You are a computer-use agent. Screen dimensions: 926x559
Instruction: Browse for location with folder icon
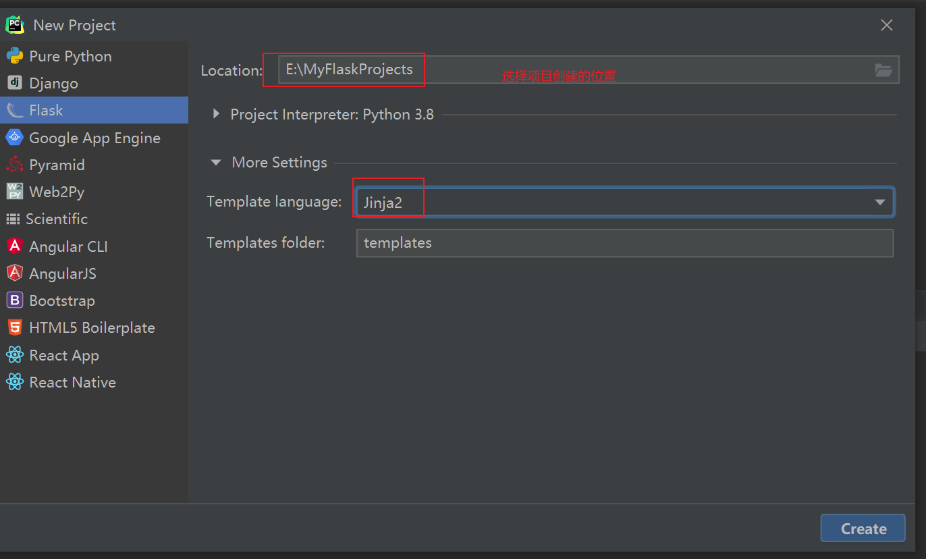tap(883, 70)
